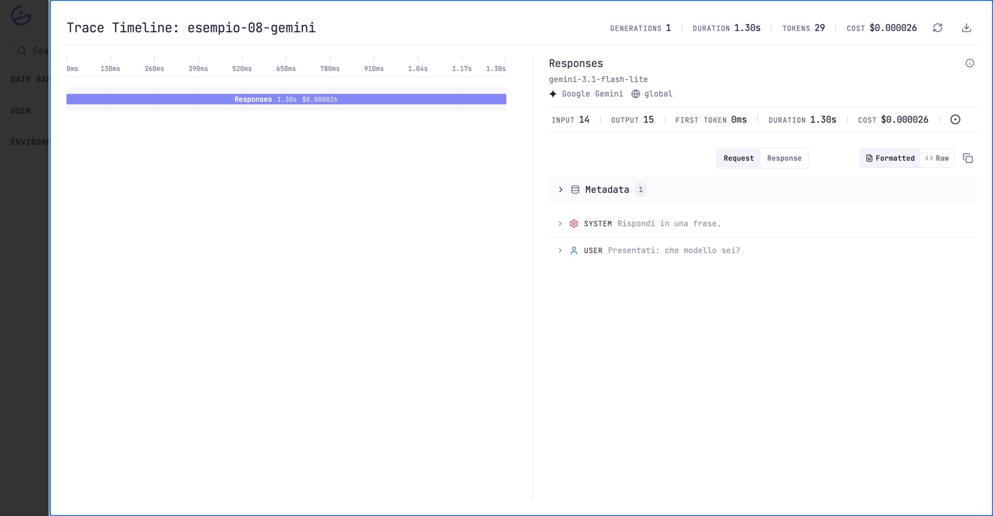The width and height of the screenshot is (993, 516).
Task: Click the Google Gemini sparkle icon
Action: [x=553, y=94]
